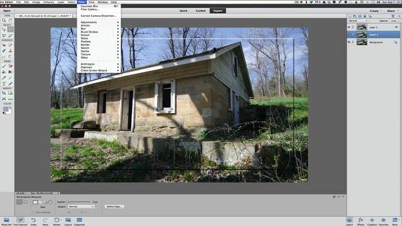Select the Crop tool
The image size is (402, 226).
(4, 94)
